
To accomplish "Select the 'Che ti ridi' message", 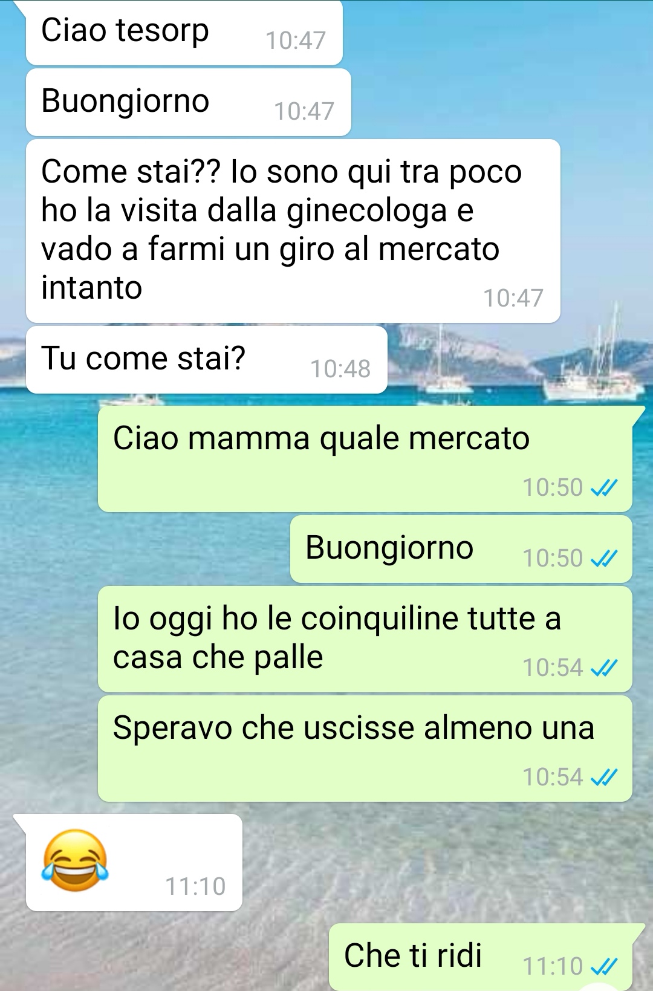I will [x=481, y=957].
